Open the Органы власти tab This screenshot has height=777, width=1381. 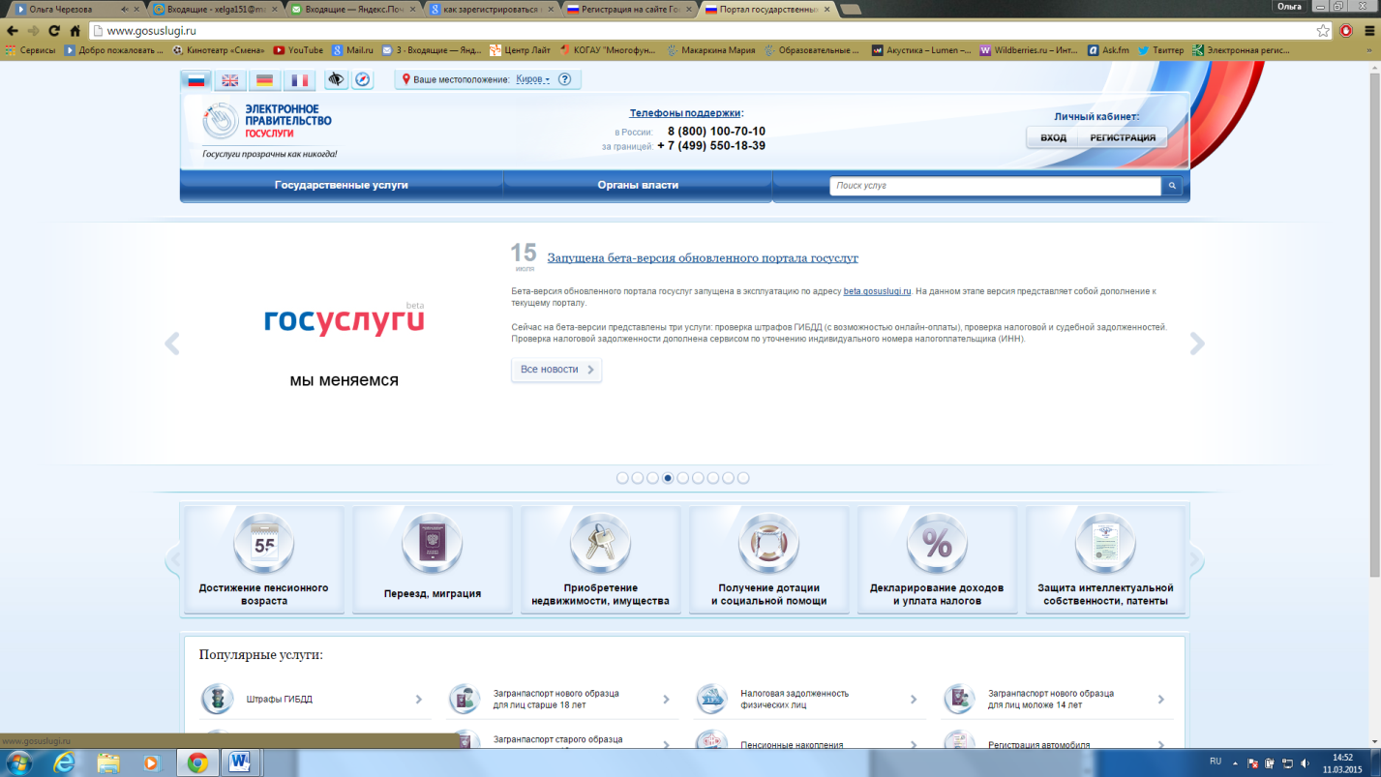[638, 185]
